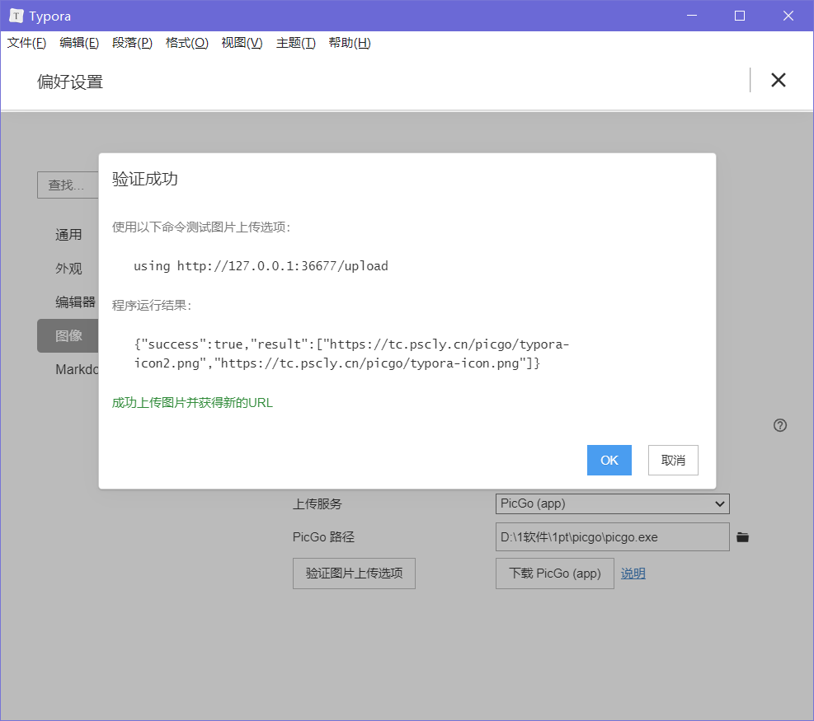Click the Typora app icon in the title bar

tap(16, 16)
